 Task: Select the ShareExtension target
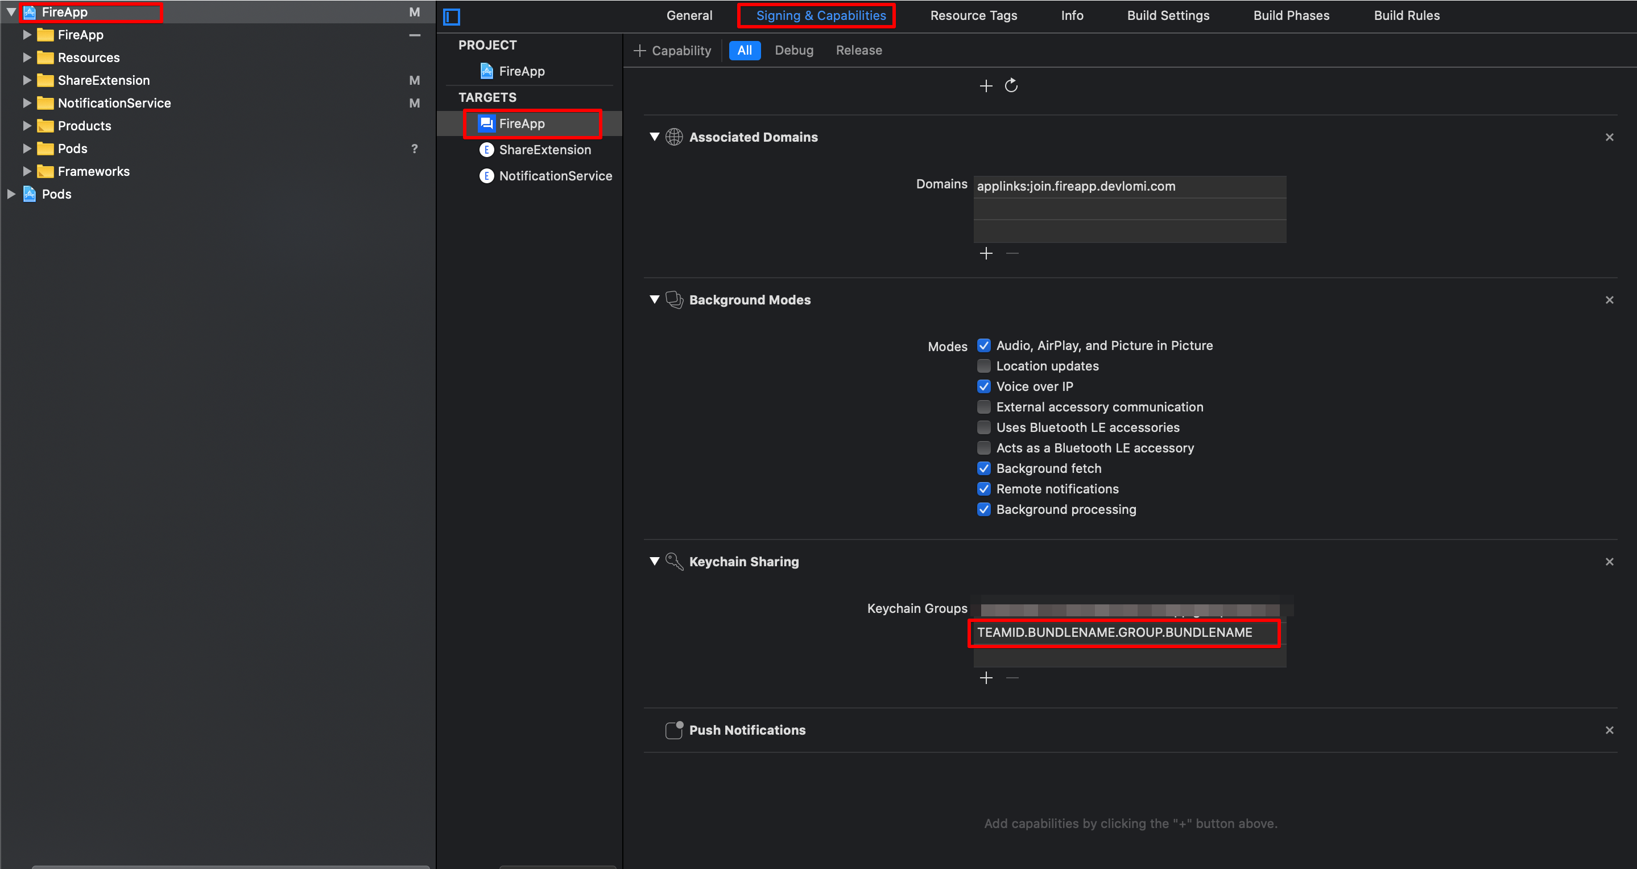click(x=544, y=150)
